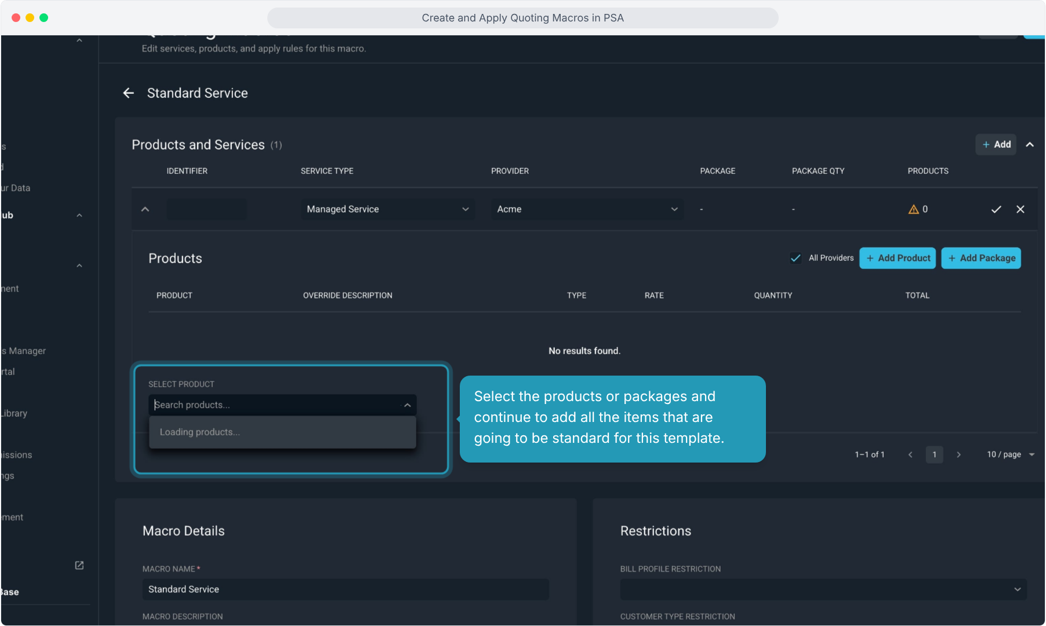
Task: Collapse the Products and Services section chevron
Action: tap(1030, 144)
